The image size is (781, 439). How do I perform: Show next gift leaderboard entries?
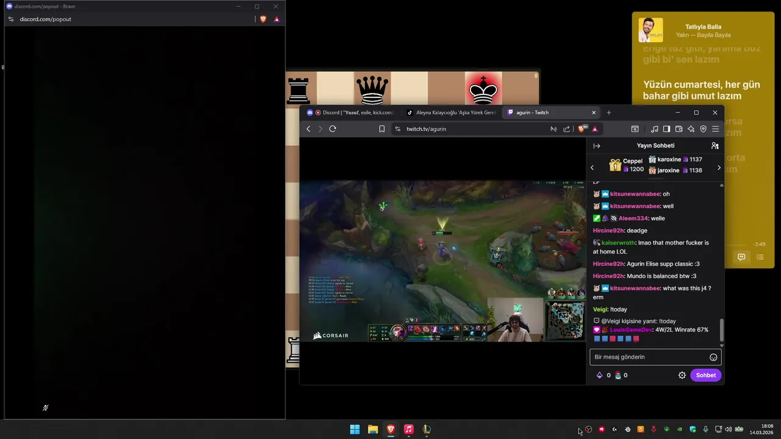[719, 168]
